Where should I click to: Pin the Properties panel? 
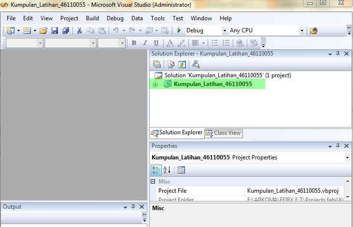[x=338, y=146]
